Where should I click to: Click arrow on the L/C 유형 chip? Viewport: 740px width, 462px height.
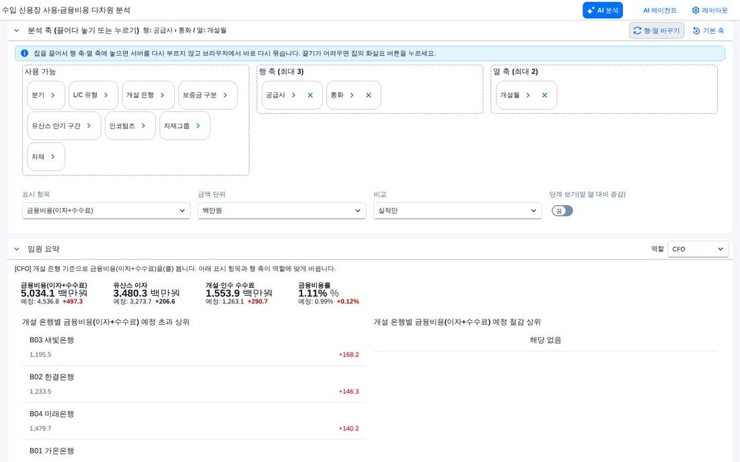(106, 95)
